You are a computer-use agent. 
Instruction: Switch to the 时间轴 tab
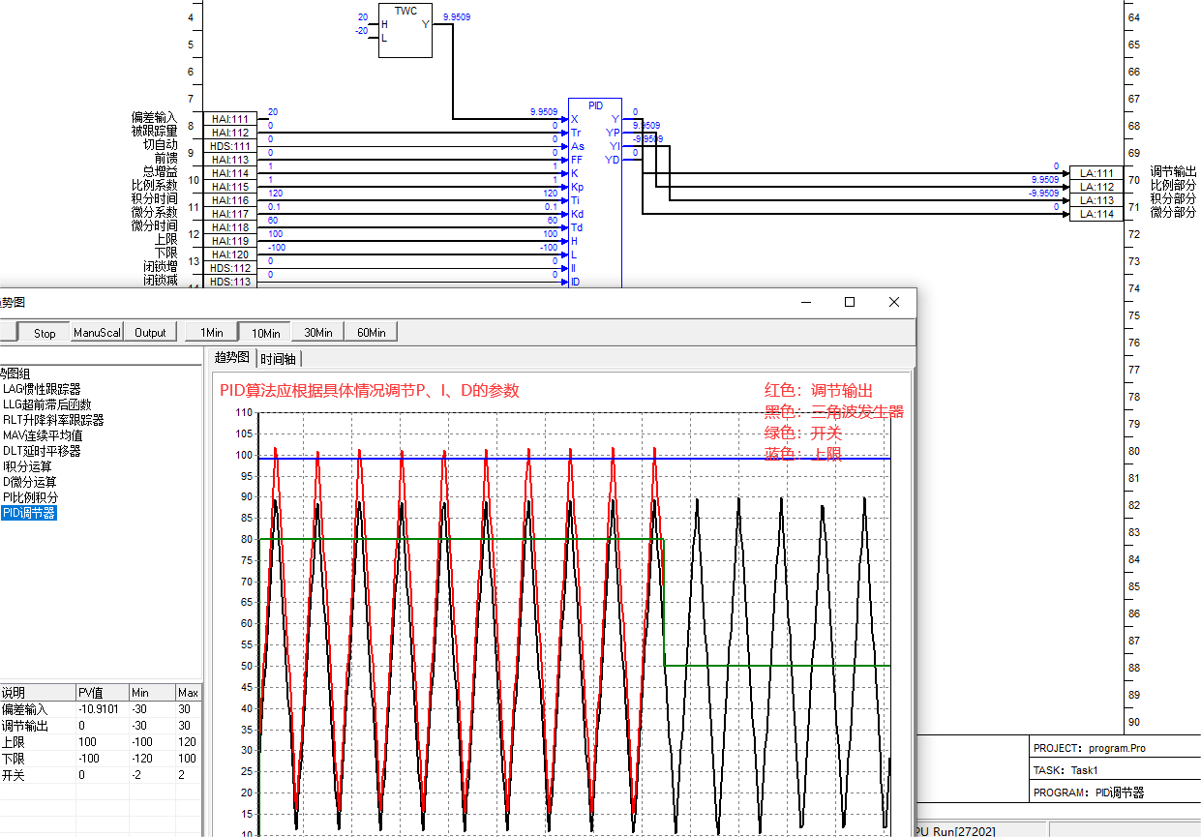(x=279, y=358)
